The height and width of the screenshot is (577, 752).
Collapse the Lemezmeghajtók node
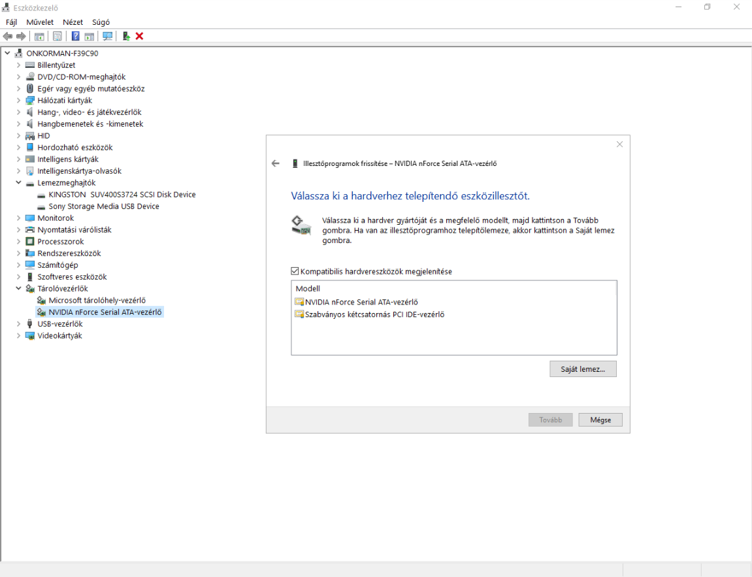(18, 182)
